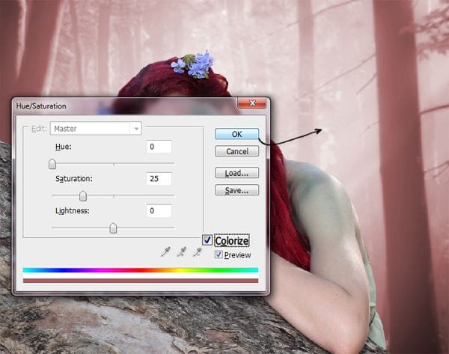The height and width of the screenshot is (354, 449).
Task: Click the Saturation slider handle
Action: (83, 196)
